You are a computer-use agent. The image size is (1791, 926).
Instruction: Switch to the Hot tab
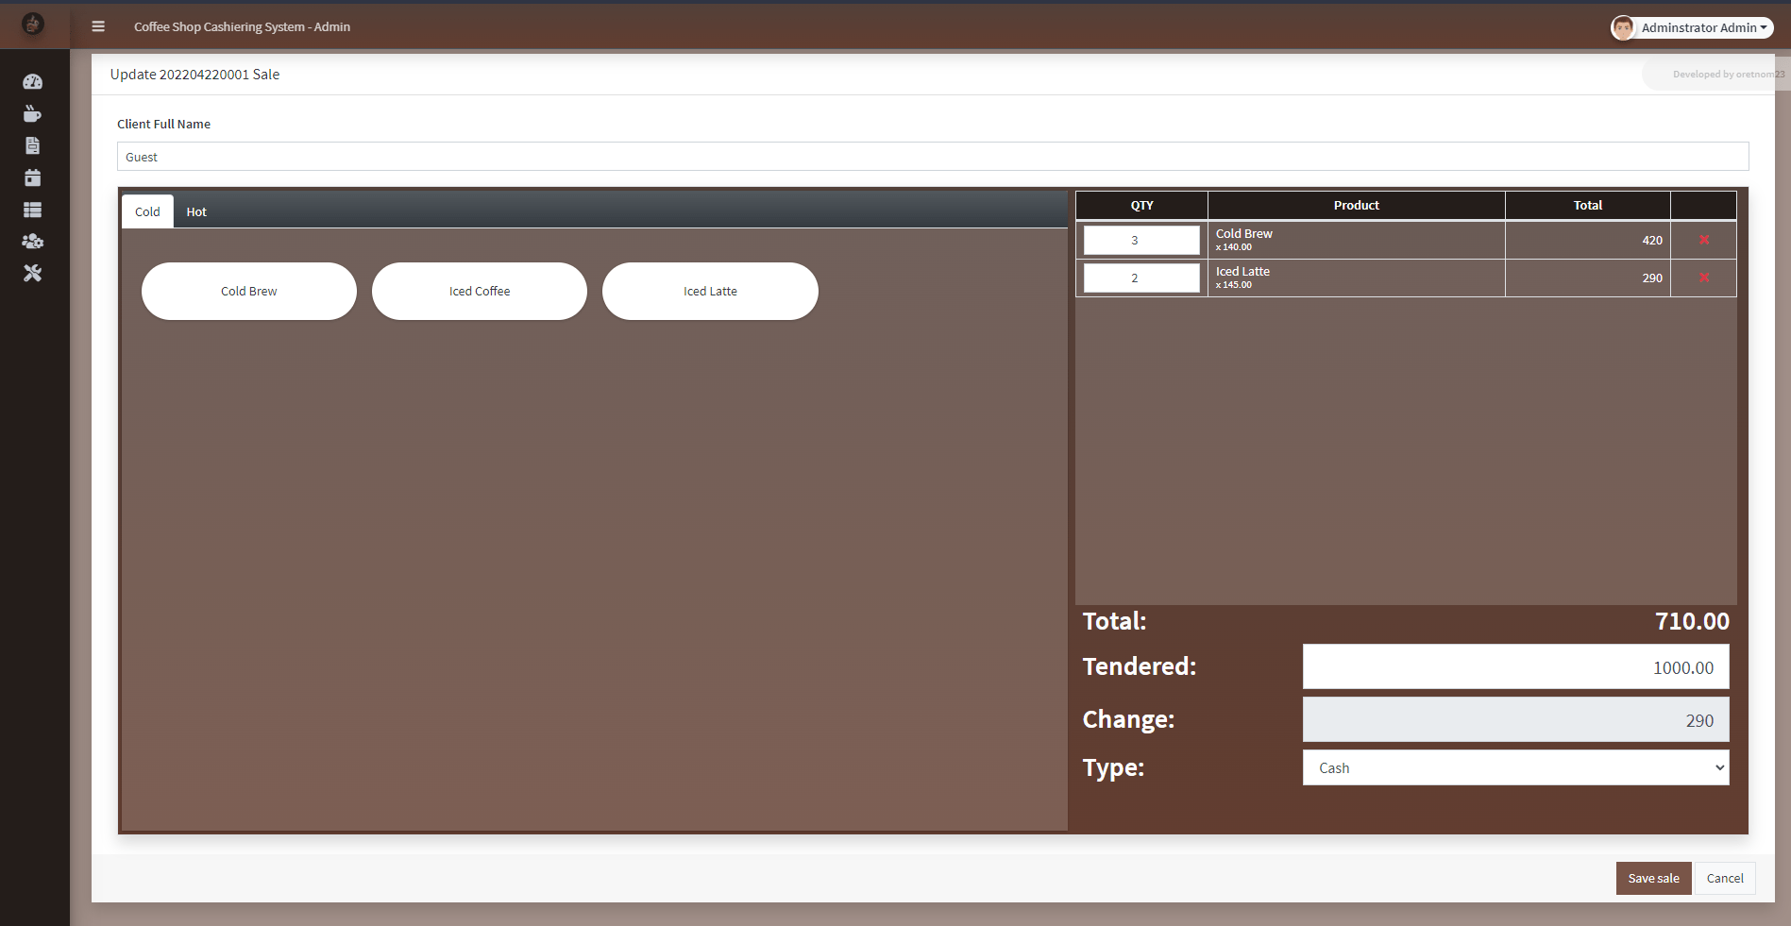(x=195, y=210)
